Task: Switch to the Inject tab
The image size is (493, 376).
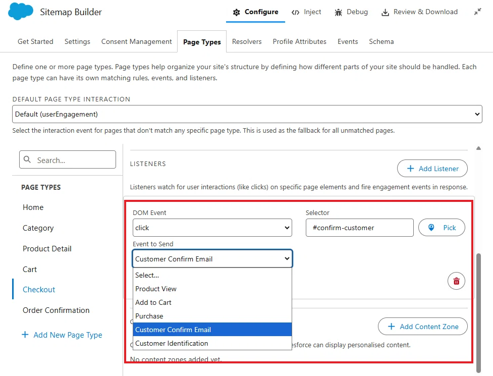Action: point(306,12)
